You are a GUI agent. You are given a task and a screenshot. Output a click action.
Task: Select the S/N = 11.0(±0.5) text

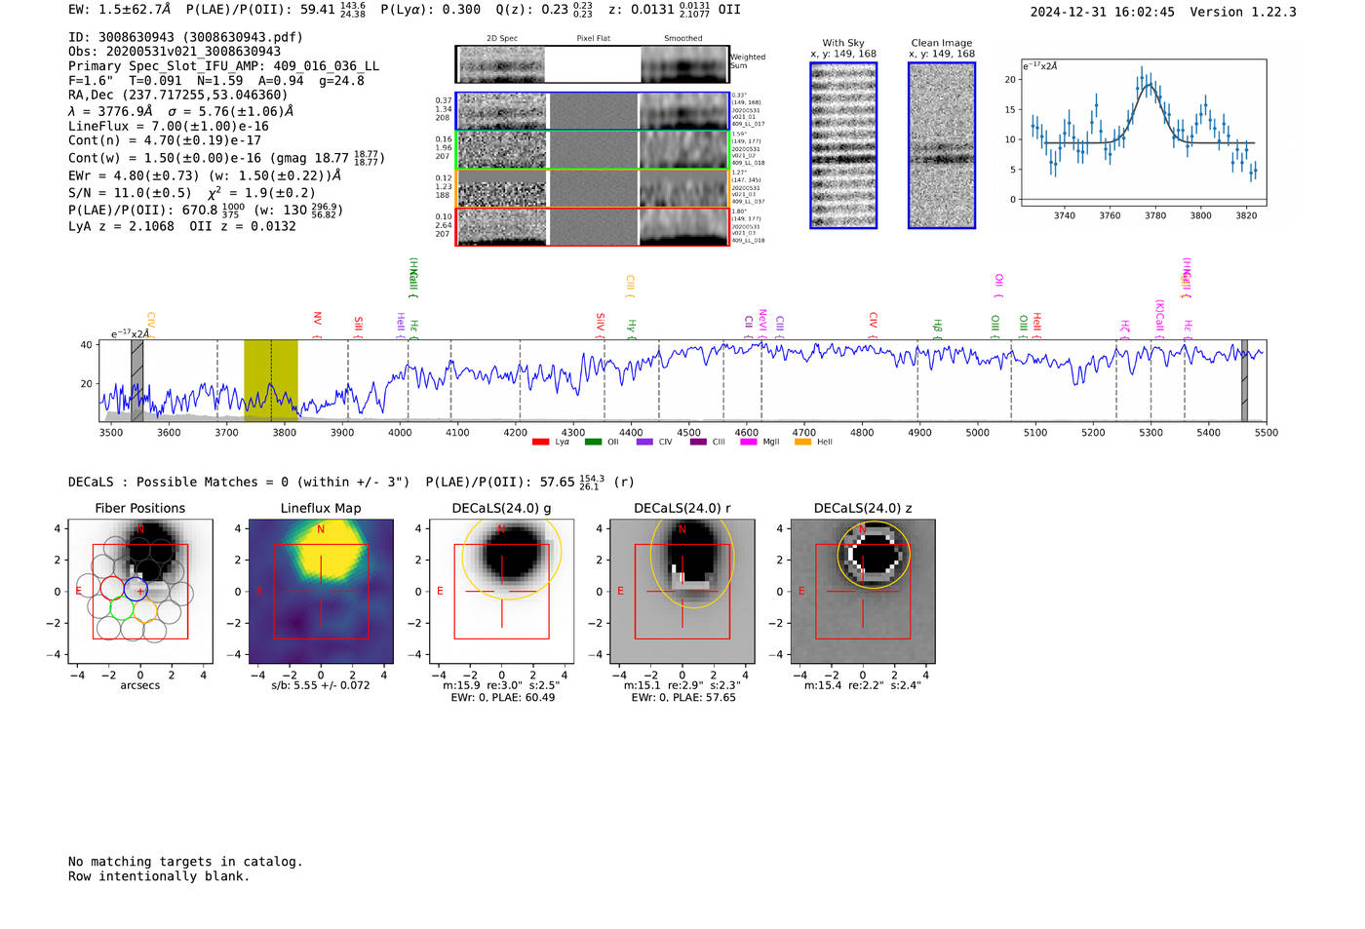(130, 193)
